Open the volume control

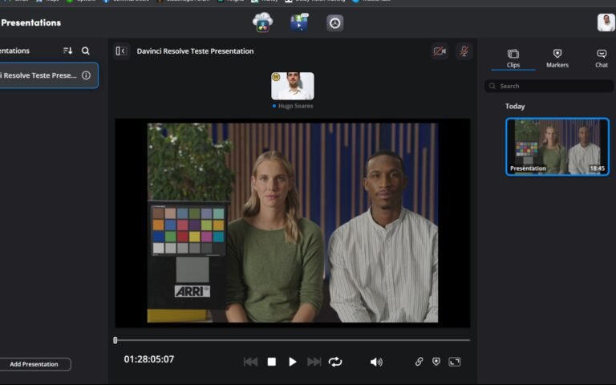[x=376, y=362]
